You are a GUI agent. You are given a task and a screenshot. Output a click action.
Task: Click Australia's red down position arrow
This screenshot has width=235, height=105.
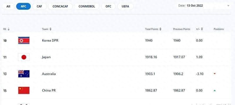[x=215, y=74]
